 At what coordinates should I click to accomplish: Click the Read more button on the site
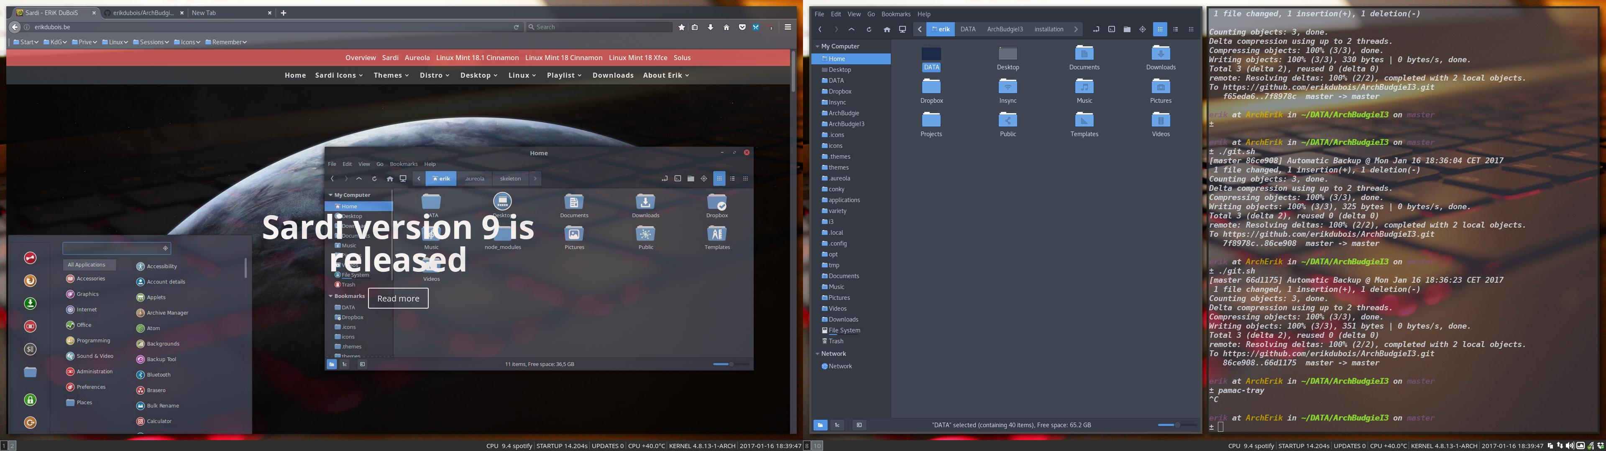pyautogui.click(x=399, y=299)
